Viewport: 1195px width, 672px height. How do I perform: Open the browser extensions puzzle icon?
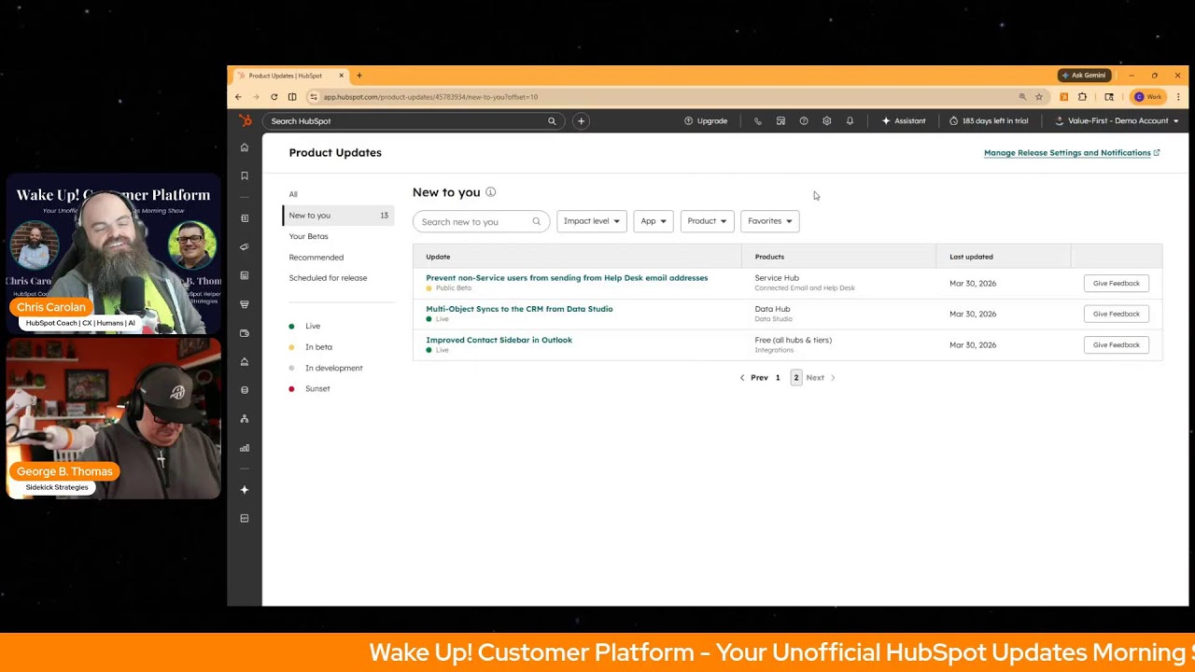tap(1083, 97)
